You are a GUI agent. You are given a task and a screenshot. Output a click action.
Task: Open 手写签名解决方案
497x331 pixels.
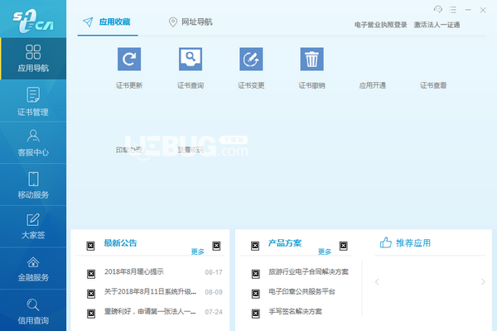click(295, 312)
